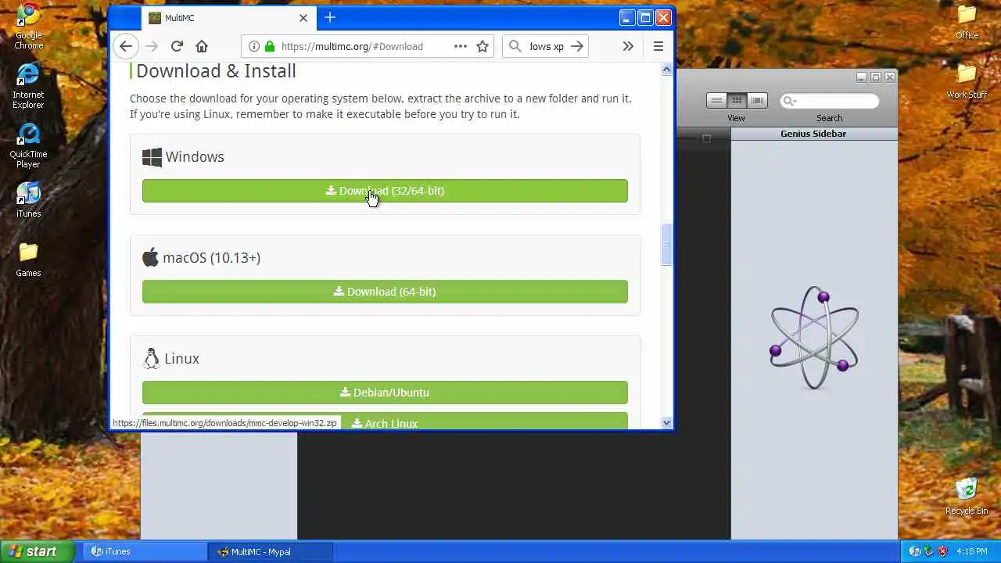Screen dimensions: 1001x563
Task: Close the MultiMC tab
Action: 303,17
